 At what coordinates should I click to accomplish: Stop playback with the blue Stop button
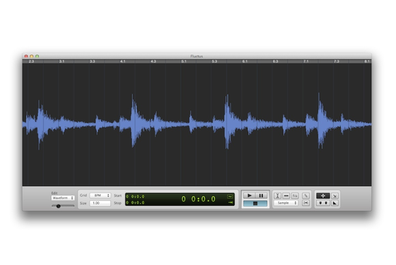[255, 204]
